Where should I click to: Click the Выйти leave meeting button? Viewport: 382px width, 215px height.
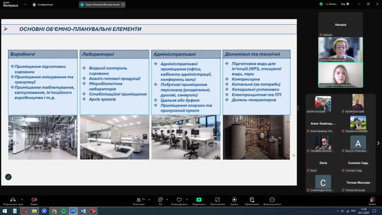point(372,200)
